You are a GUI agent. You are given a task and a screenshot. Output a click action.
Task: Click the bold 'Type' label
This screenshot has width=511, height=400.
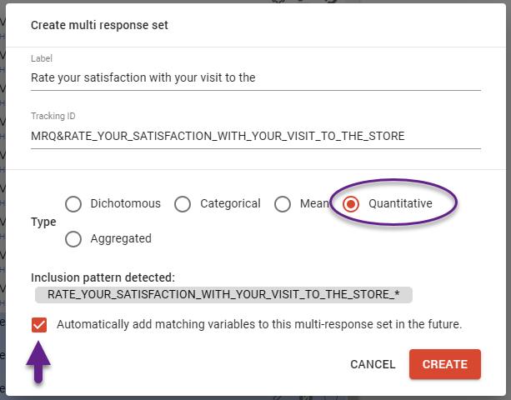pyautogui.click(x=43, y=222)
